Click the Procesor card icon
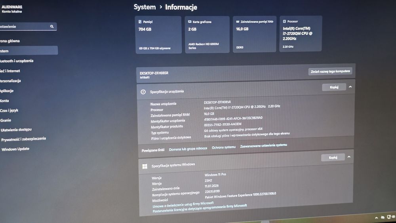Viewport: 396px width, 223px height. coord(284,21)
